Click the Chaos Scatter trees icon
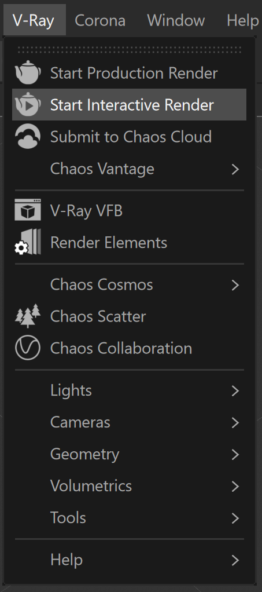Image resolution: width=262 pixels, height=592 pixels. click(28, 316)
